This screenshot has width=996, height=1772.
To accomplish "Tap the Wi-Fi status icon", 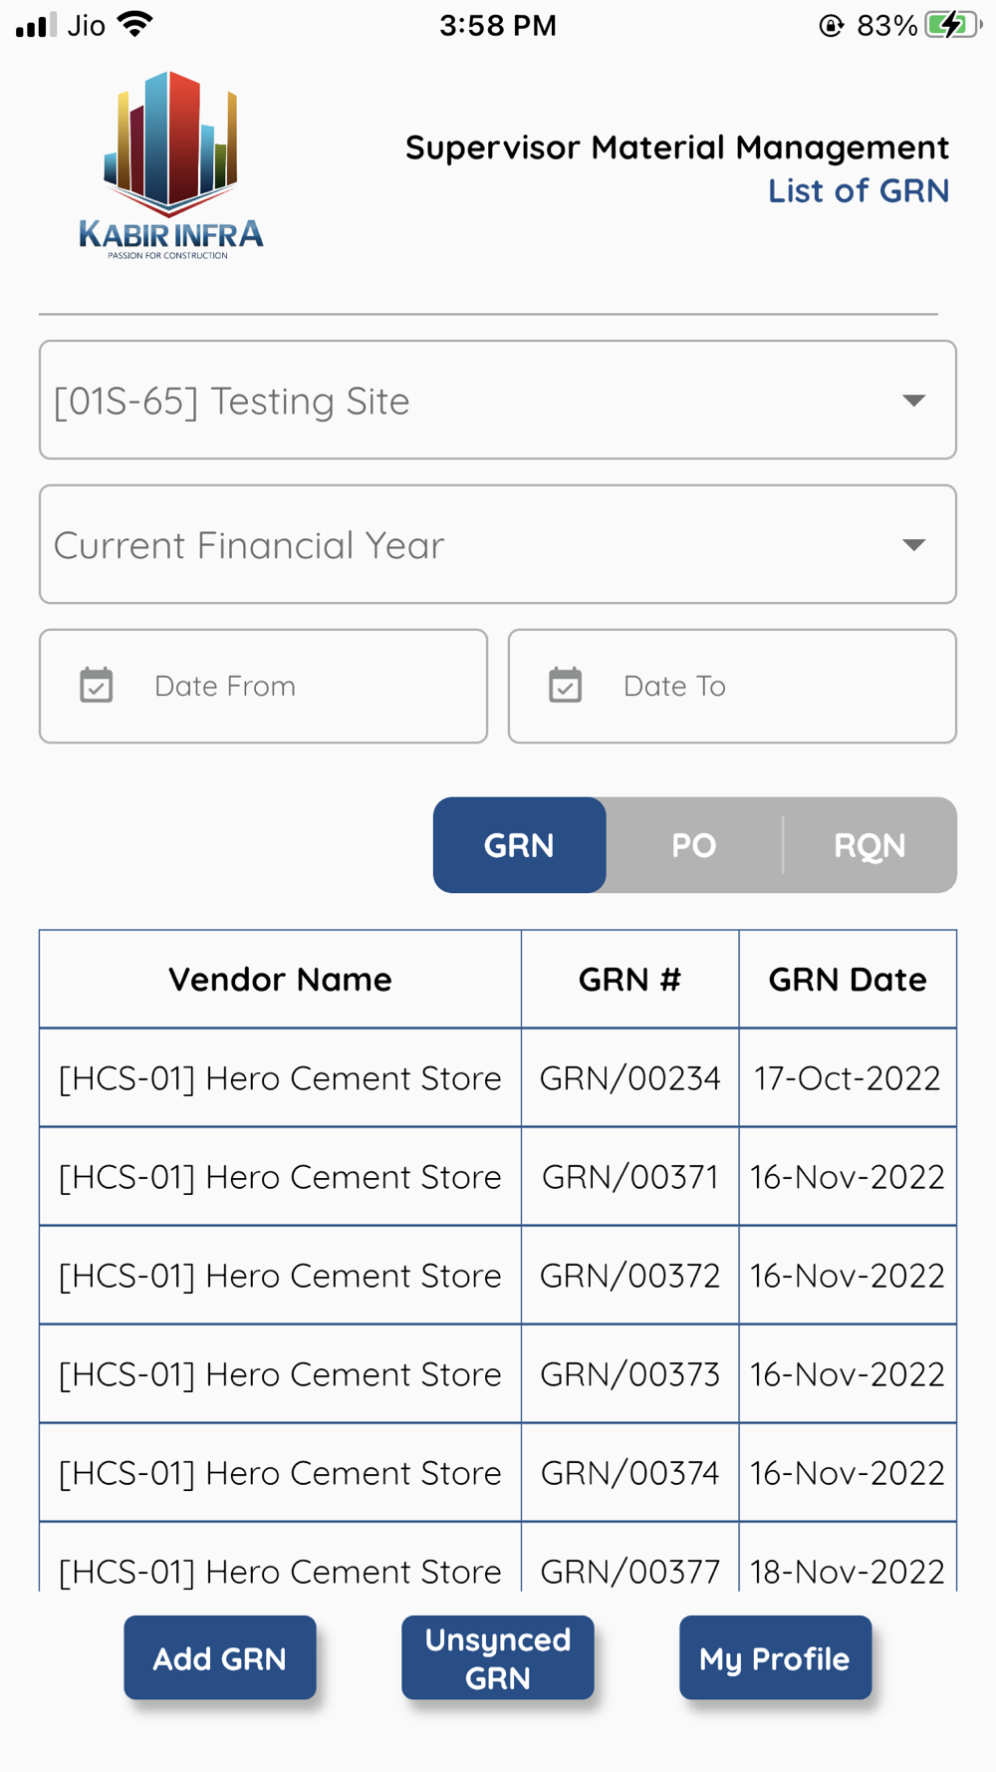I will [x=134, y=24].
